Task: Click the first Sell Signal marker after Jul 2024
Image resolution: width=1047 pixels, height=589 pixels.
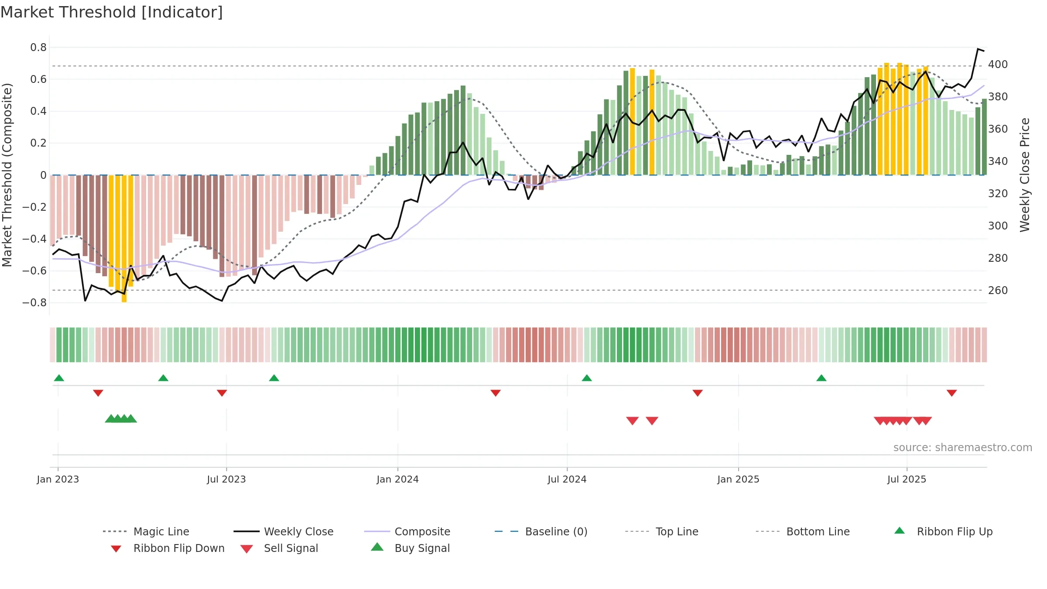Action: tap(633, 421)
